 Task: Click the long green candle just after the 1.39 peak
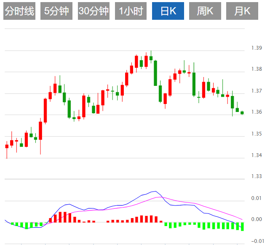point(155,73)
